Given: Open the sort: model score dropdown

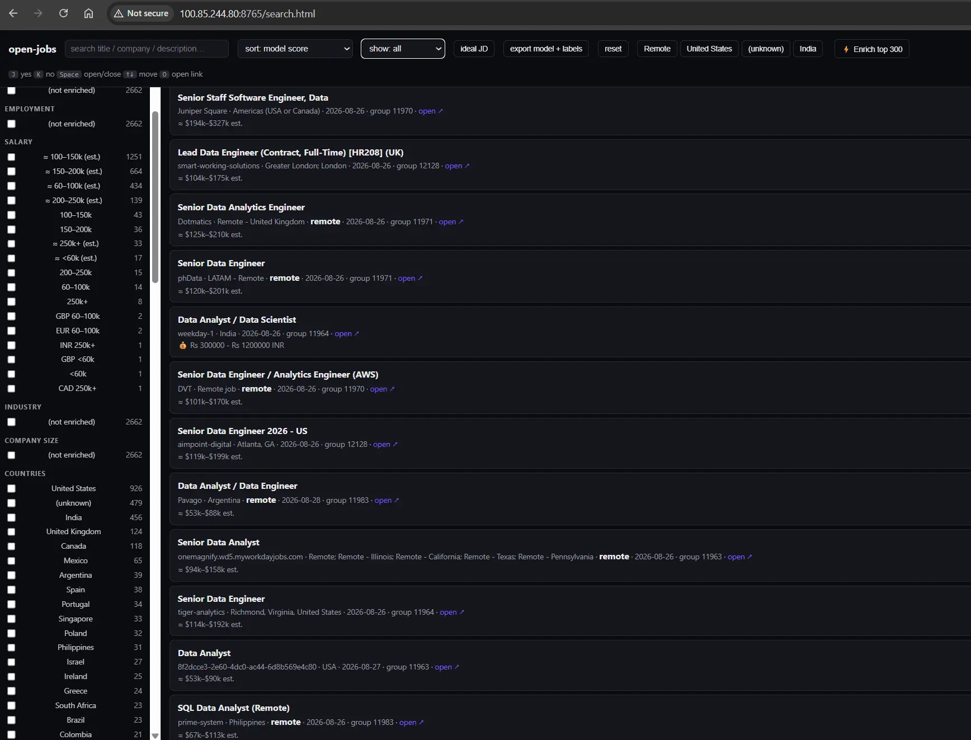Looking at the screenshot, I should pyautogui.click(x=295, y=49).
